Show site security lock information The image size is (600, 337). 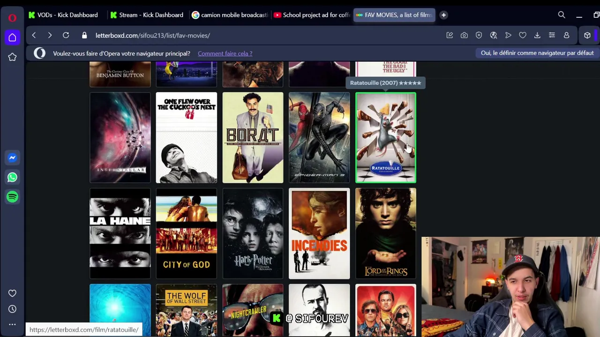[x=84, y=36]
